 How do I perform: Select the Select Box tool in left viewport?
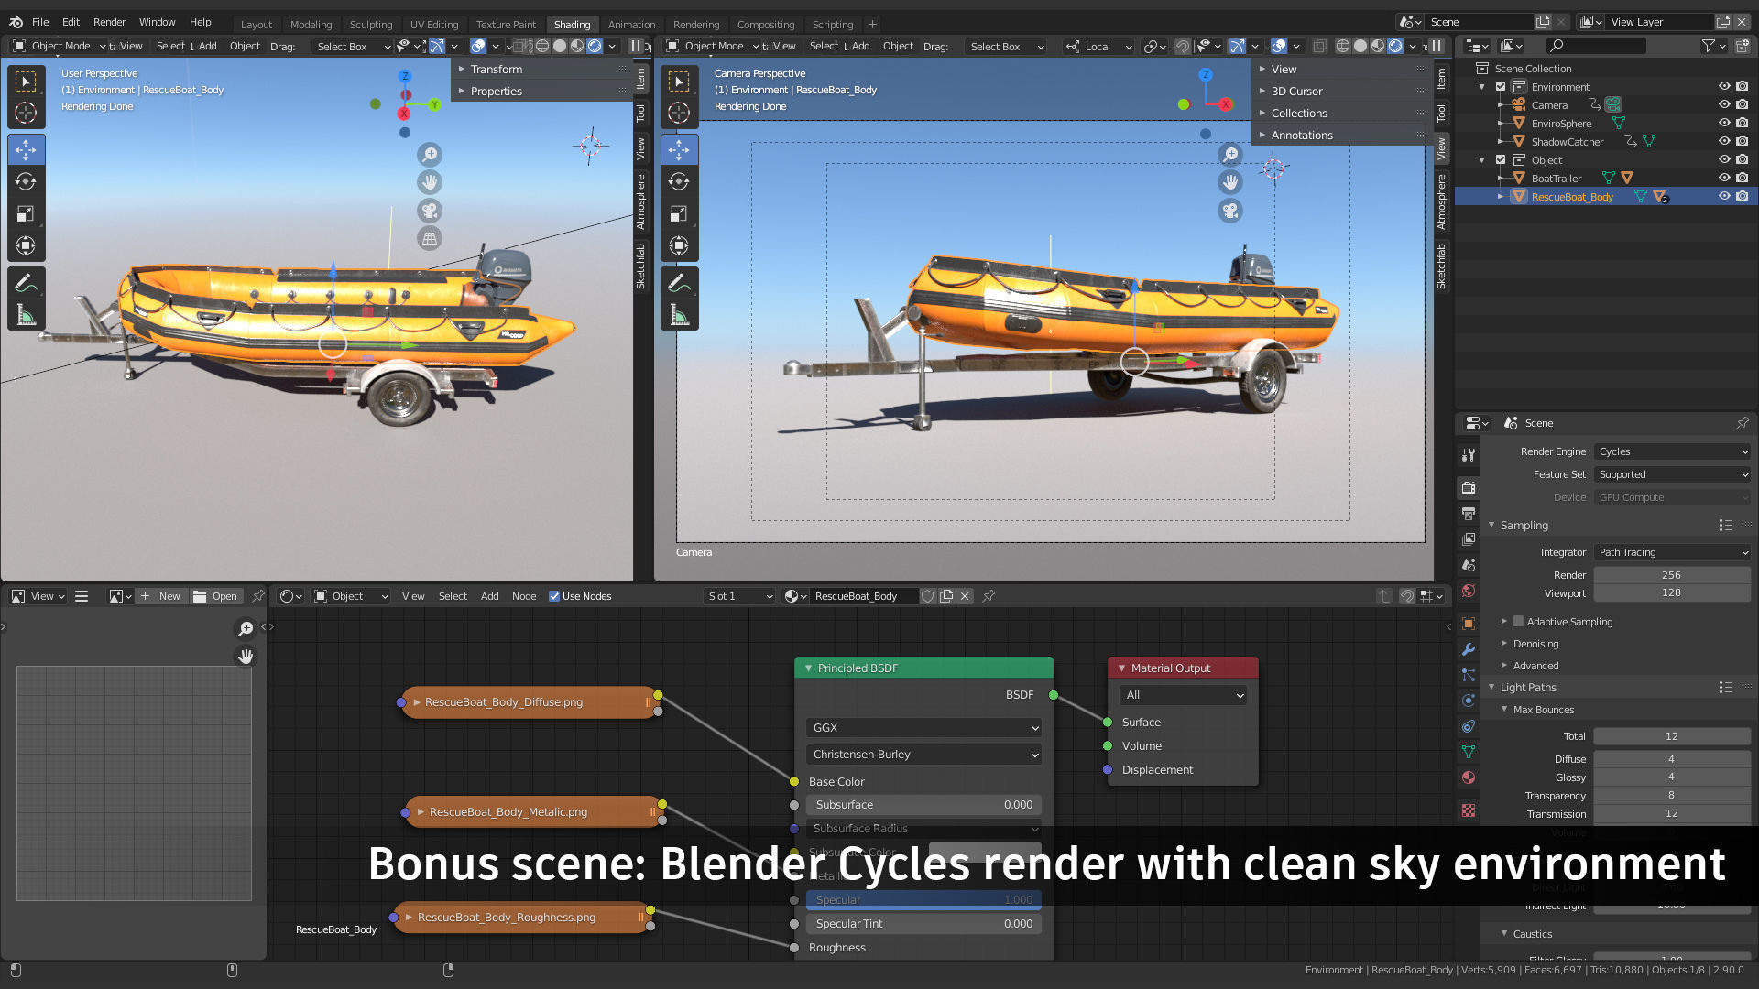pos(26,82)
